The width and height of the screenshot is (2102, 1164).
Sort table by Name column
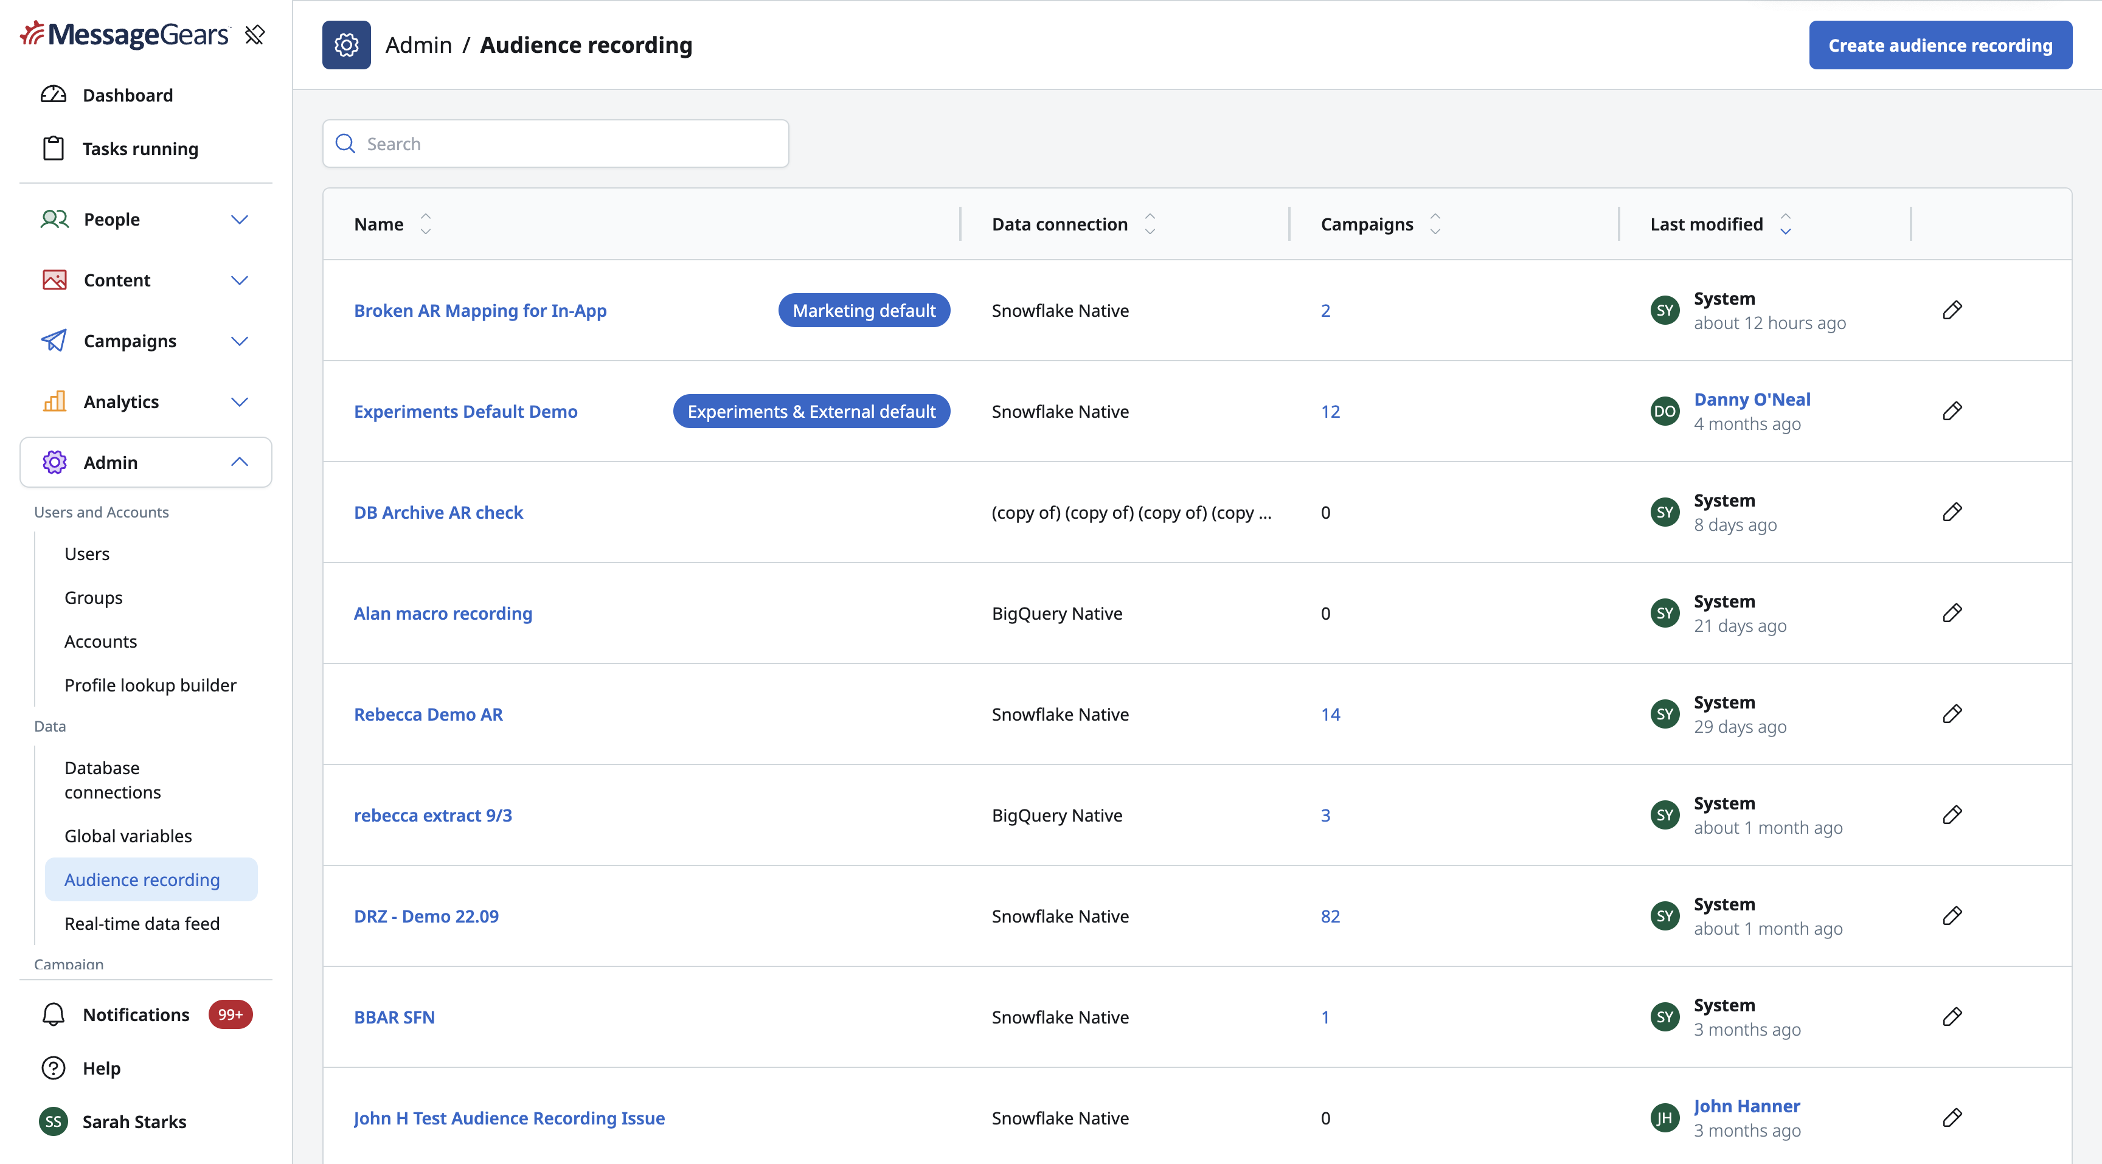(425, 224)
